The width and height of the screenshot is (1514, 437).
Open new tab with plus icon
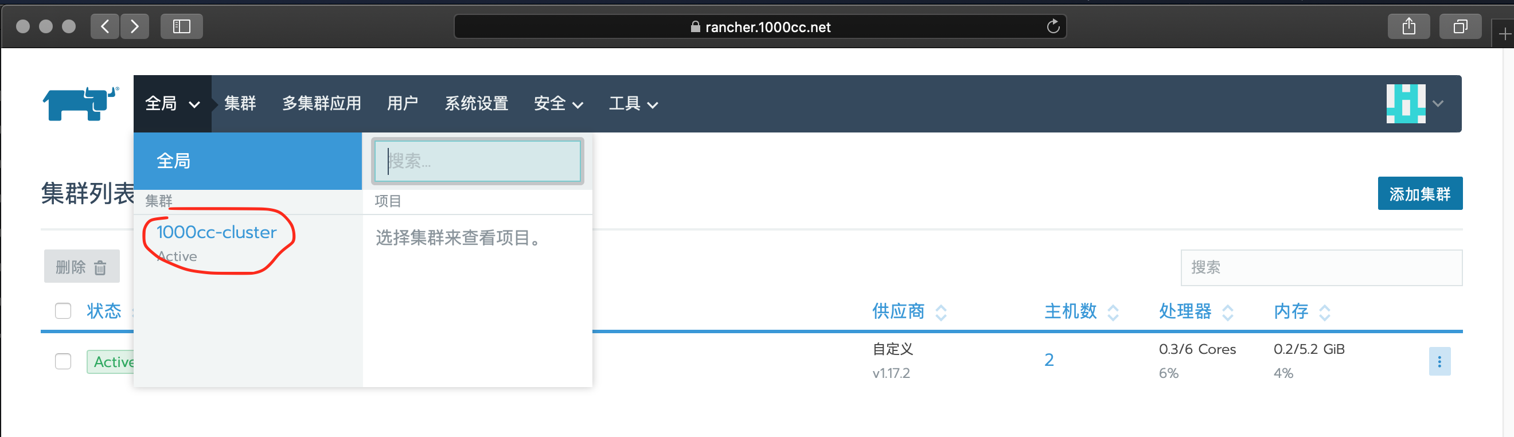[x=1505, y=34]
